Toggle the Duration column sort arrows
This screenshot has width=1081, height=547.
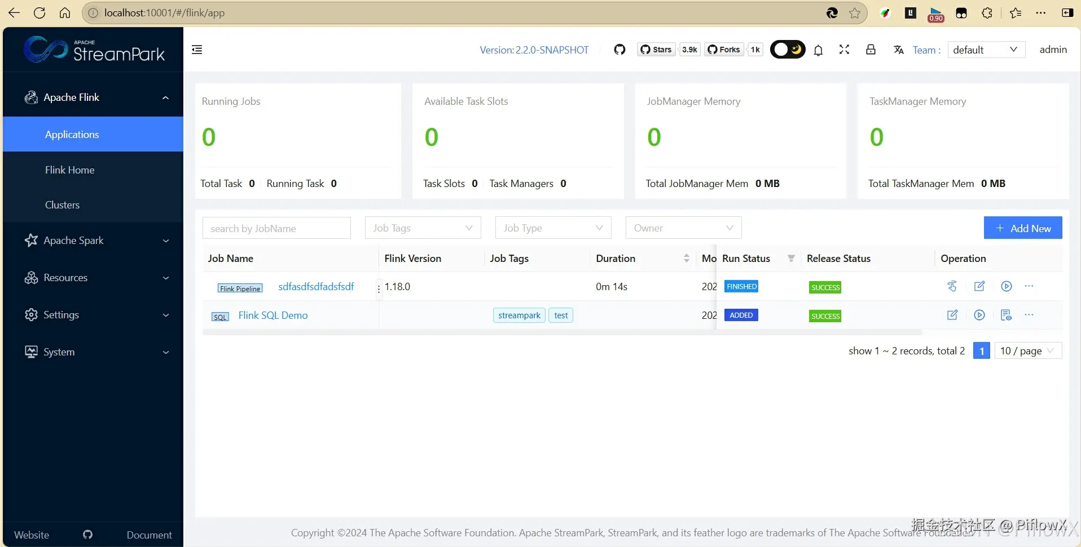pyautogui.click(x=686, y=258)
